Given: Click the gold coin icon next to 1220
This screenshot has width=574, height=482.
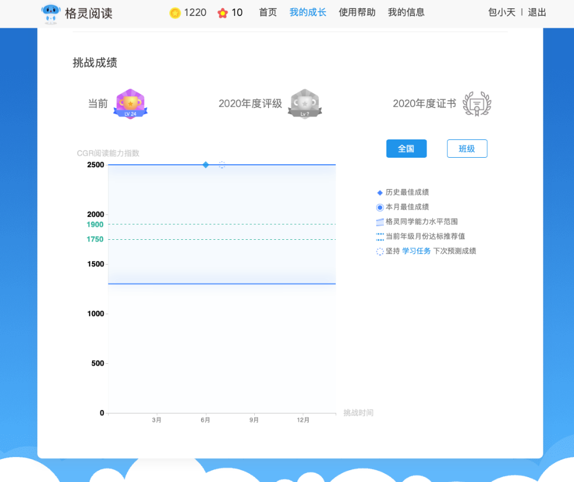Looking at the screenshot, I should [175, 13].
